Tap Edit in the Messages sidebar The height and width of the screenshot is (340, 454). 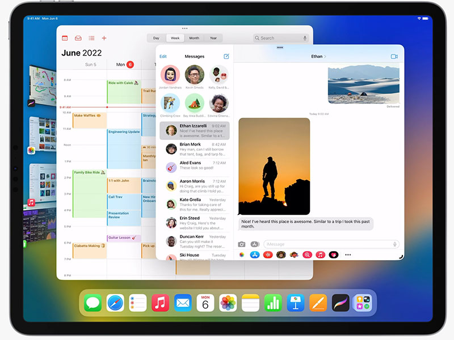pyautogui.click(x=163, y=57)
